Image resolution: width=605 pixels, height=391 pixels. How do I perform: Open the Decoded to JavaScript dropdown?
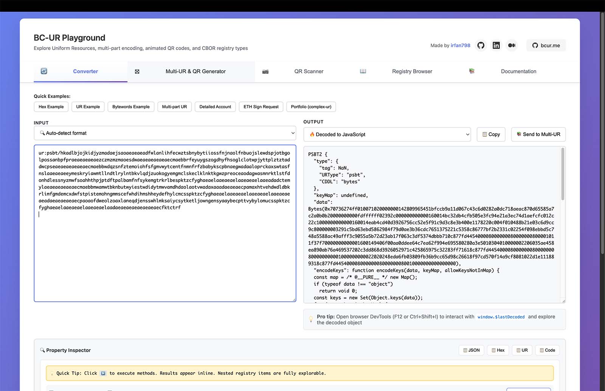387,135
